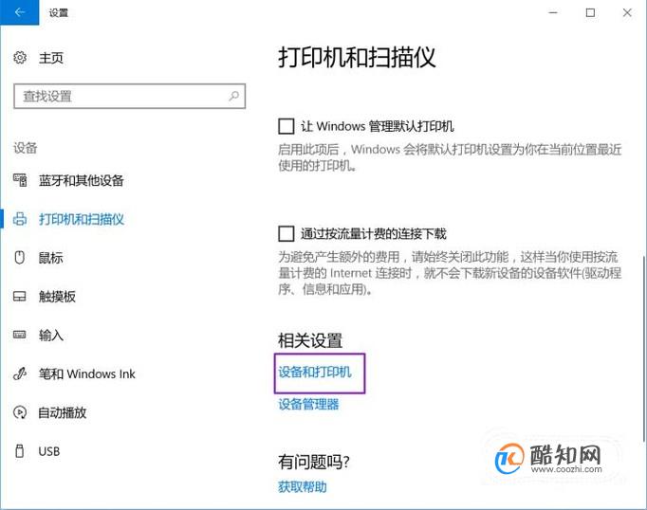Open USB settings page
Image resolution: width=647 pixels, height=510 pixels.
coord(49,451)
